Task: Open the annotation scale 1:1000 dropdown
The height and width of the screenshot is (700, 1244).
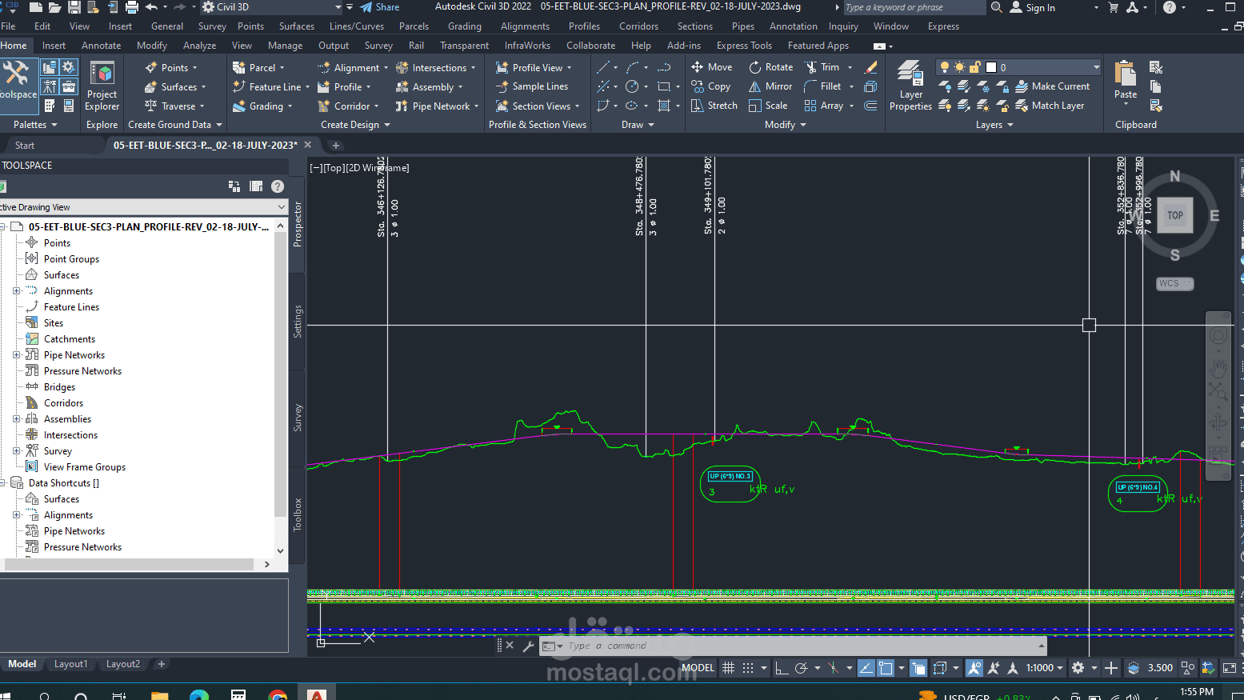Action: (1045, 668)
